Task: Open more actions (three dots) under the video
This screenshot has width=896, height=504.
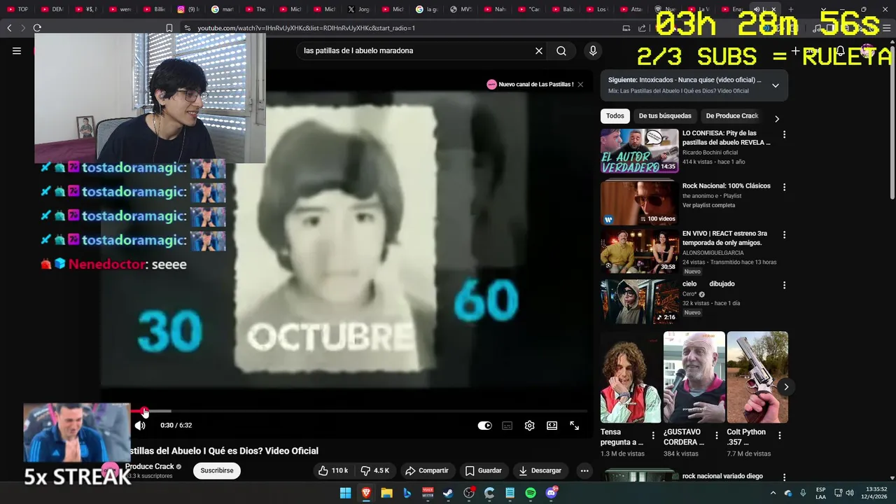Action: coord(584,470)
